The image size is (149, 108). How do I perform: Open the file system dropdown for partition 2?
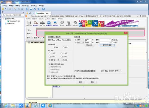80,42
